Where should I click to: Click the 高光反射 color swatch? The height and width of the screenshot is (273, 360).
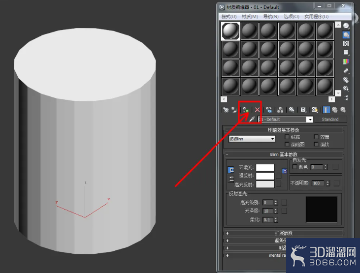point(265,184)
